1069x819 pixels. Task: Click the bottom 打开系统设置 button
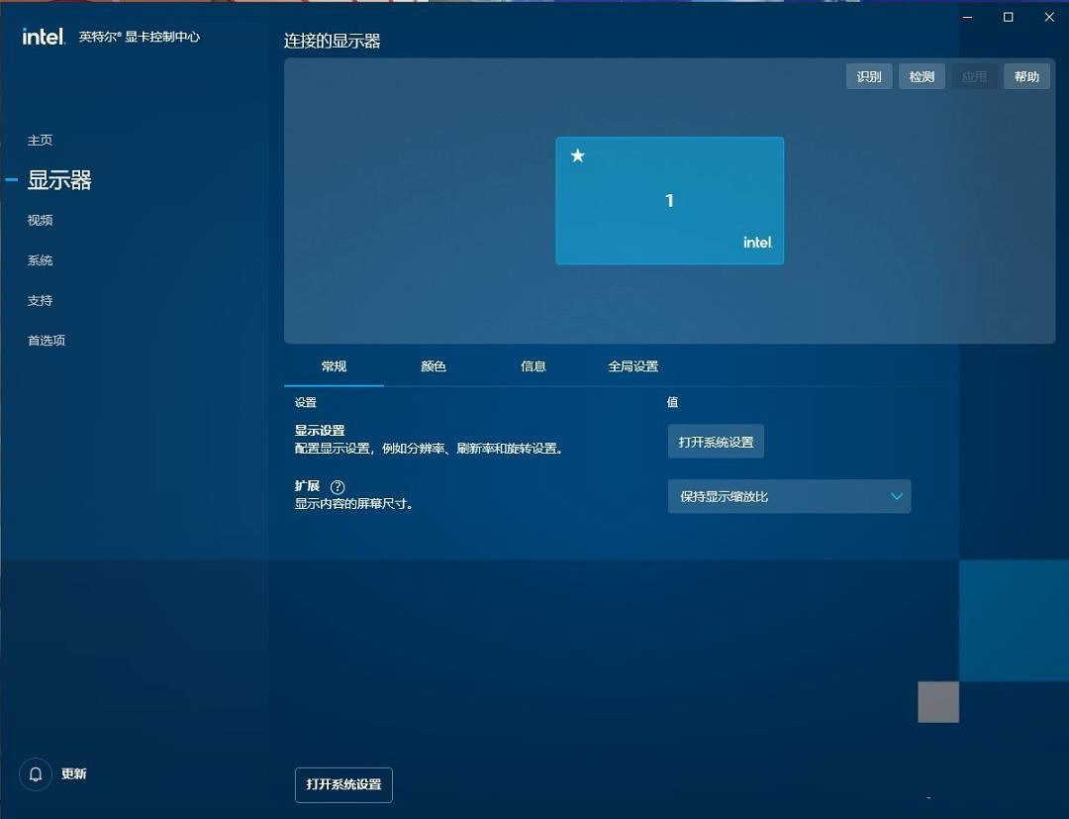[343, 784]
